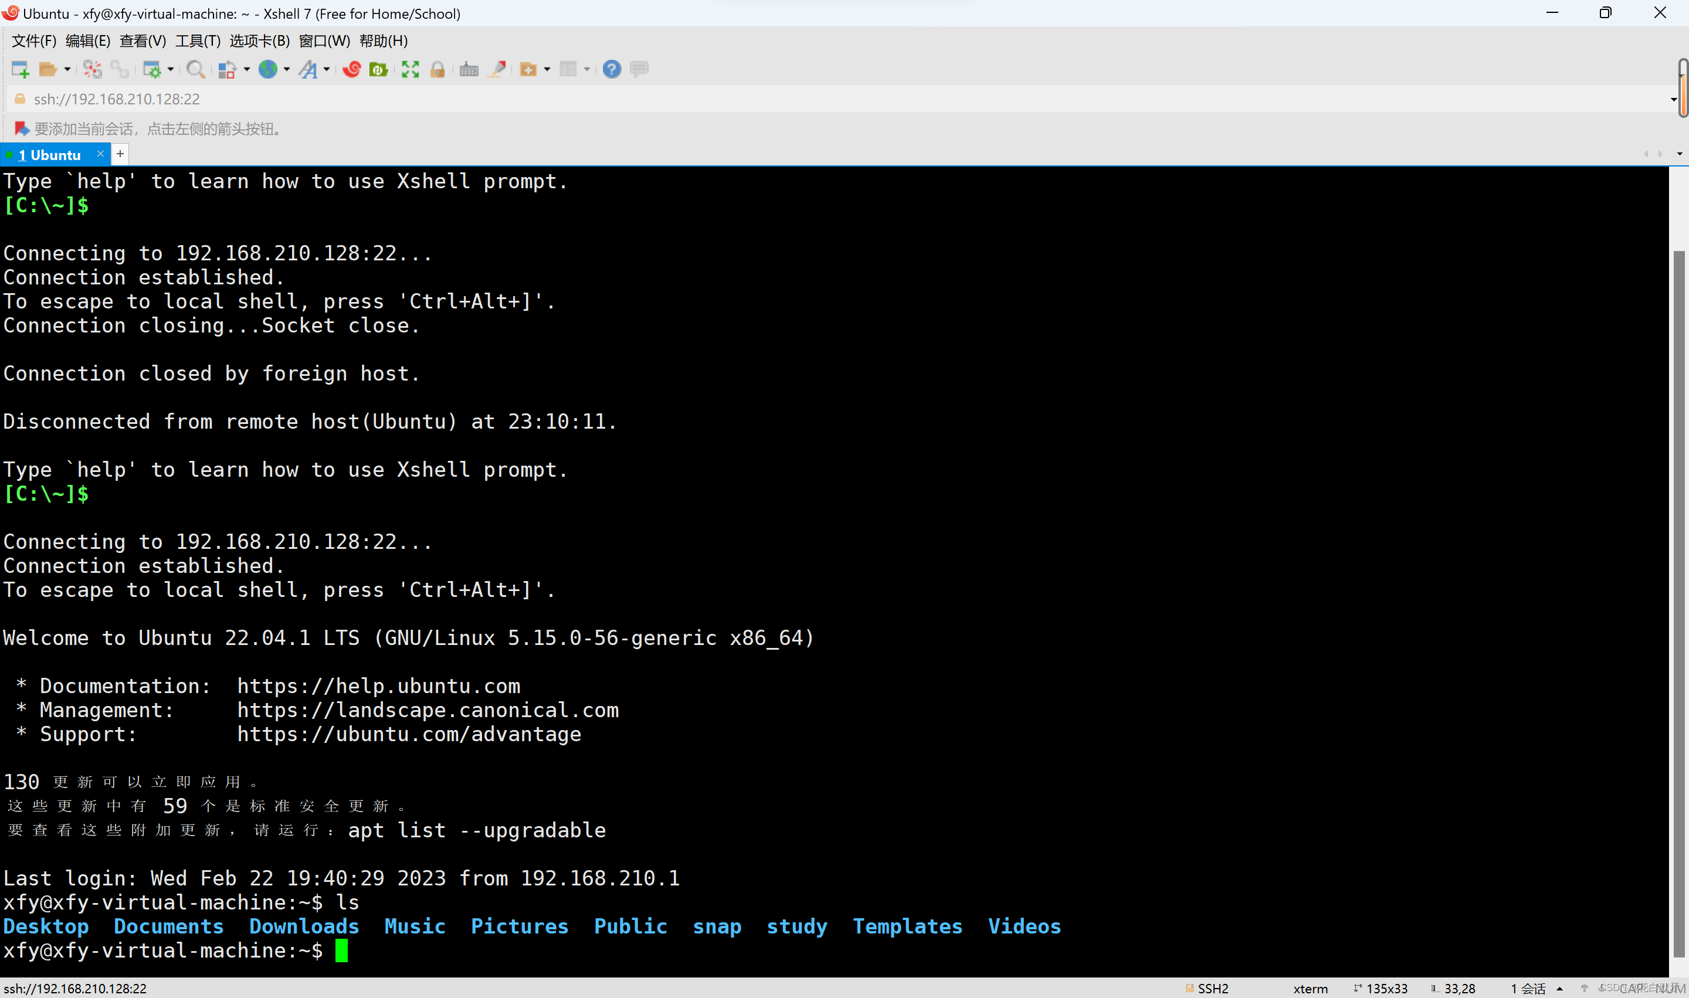Click the lock screen padlock icon
Screen dimensions: 1689x998
pyautogui.click(x=437, y=69)
